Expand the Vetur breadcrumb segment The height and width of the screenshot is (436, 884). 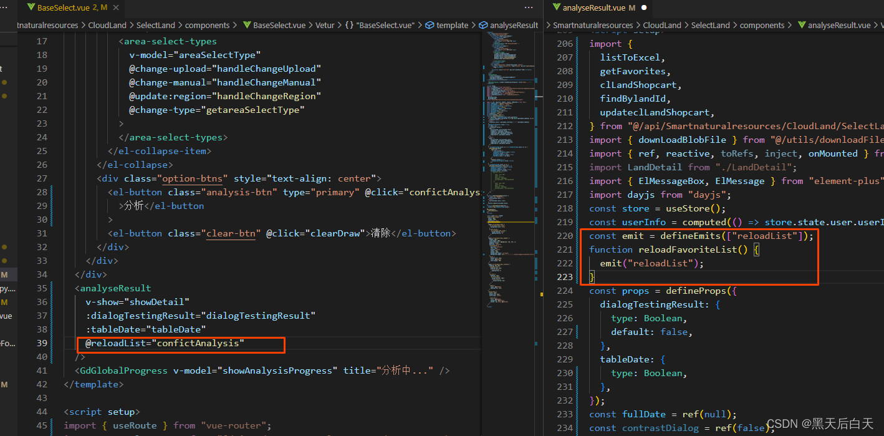(325, 26)
